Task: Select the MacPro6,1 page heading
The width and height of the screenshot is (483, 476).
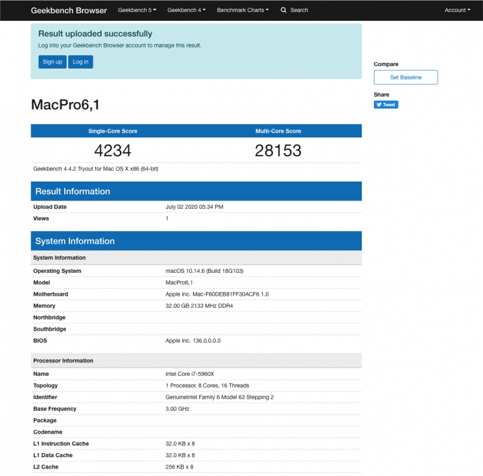Action: click(65, 105)
